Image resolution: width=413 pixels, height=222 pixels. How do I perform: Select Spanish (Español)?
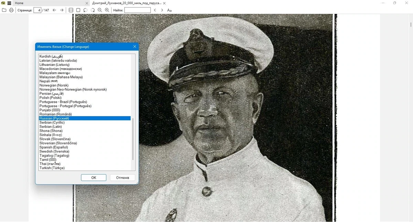click(x=85, y=147)
